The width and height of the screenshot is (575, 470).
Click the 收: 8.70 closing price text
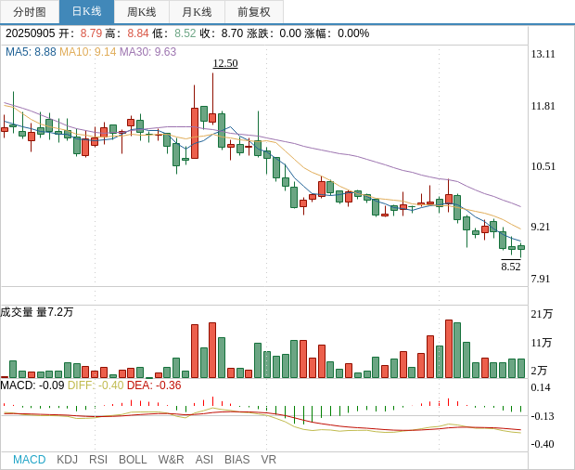[222, 33]
